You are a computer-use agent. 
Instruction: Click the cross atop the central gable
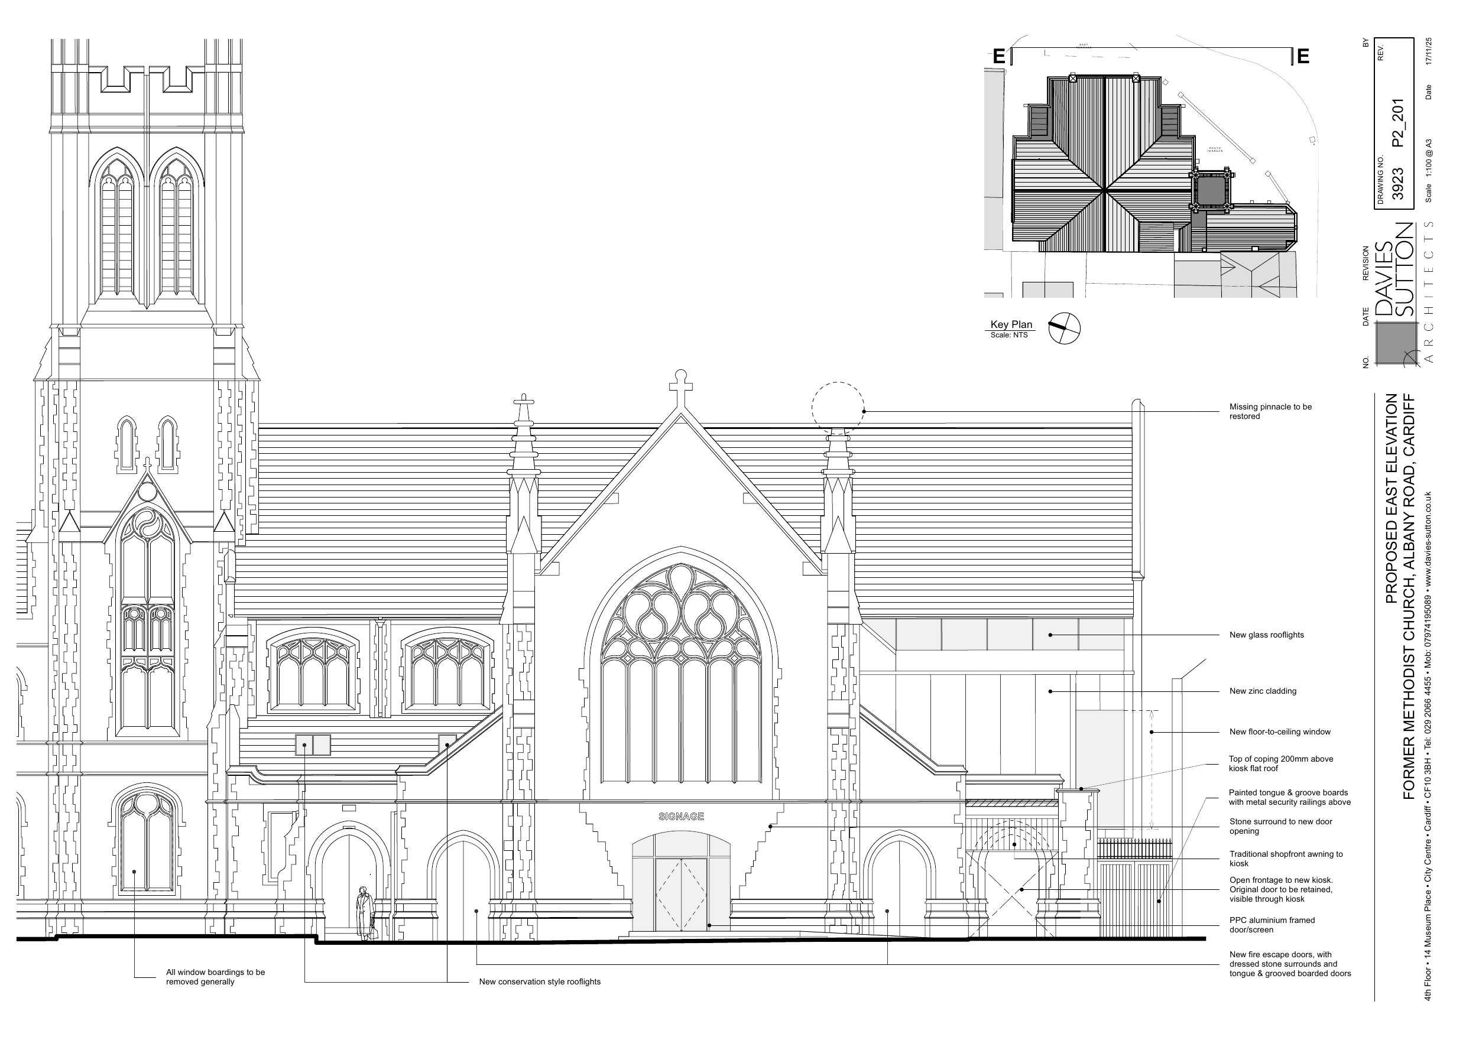point(680,386)
